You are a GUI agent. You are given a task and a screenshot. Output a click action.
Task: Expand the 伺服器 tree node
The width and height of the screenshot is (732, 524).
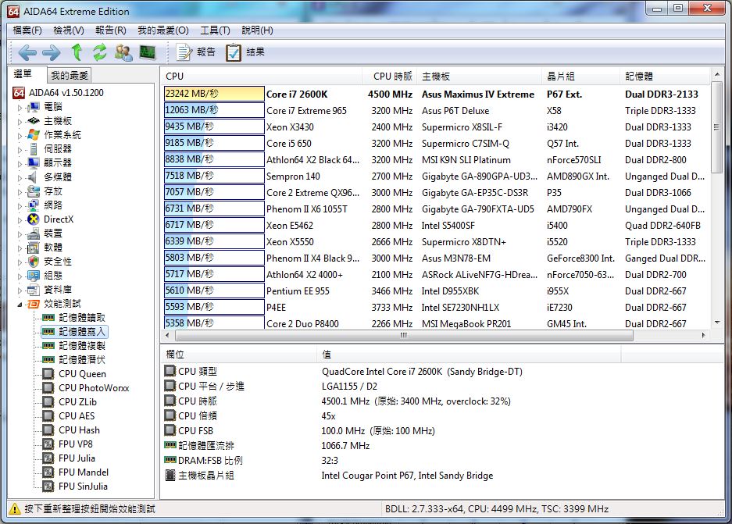coord(20,149)
